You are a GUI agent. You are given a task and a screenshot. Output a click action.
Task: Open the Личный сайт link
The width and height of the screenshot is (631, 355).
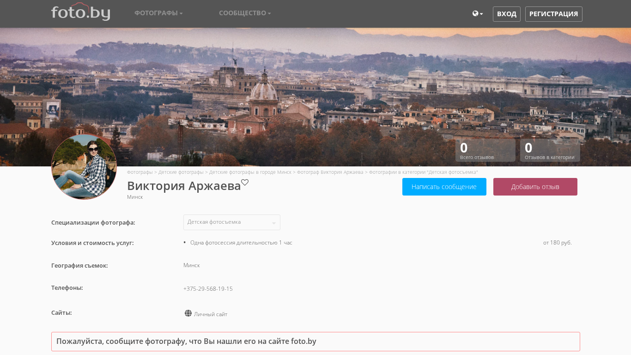coord(211,314)
